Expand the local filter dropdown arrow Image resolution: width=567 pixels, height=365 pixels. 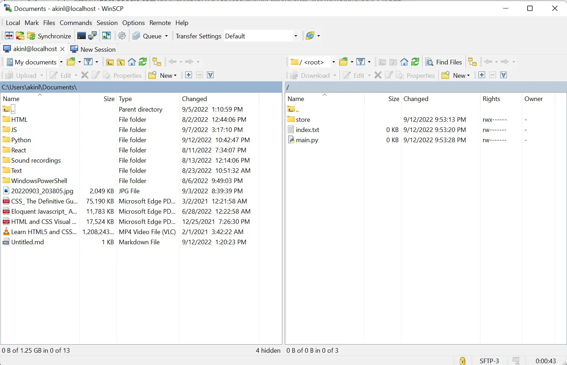click(x=97, y=62)
